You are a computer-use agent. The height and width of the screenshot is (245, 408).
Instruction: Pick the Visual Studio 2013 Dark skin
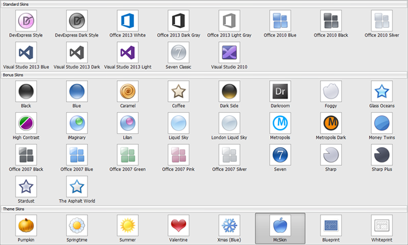pos(77,52)
